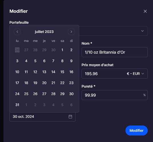This screenshot has height=142, width=153.
Task: Click the Nom text field
Action: click(115, 52)
